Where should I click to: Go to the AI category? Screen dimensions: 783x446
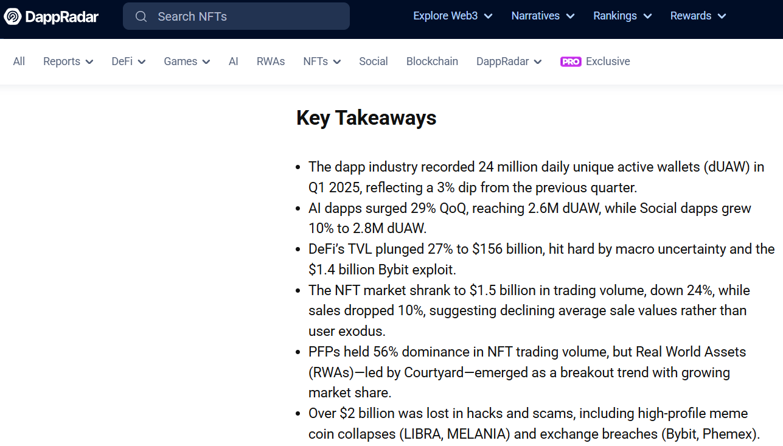[234, 61]
